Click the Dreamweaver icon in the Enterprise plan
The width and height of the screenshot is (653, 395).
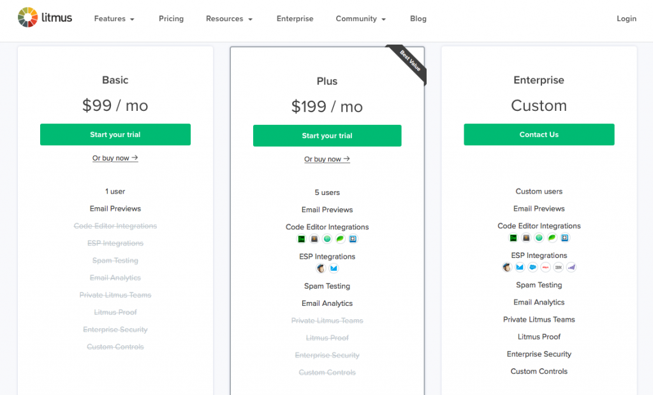513,238
